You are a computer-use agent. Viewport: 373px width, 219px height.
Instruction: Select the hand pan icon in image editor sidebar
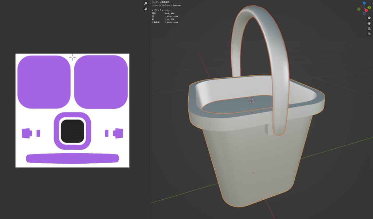(x=145, y=9)
